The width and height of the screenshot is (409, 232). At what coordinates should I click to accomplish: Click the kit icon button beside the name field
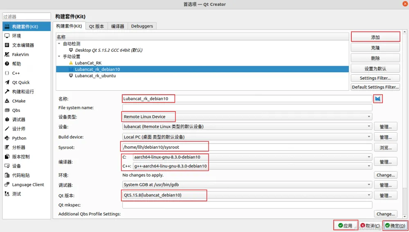tap(378, 99)
